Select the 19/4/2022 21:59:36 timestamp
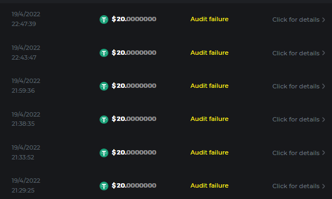This screenshot has width=332, height=199. point(26,86)
